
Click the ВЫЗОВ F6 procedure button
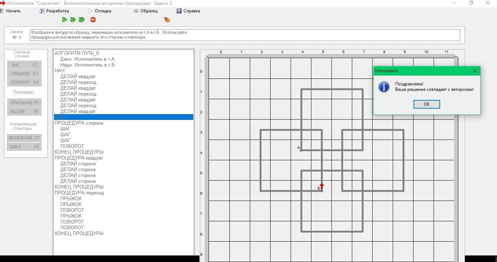point(24,112)
